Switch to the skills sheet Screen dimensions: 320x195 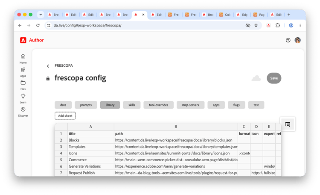(132, 105)
